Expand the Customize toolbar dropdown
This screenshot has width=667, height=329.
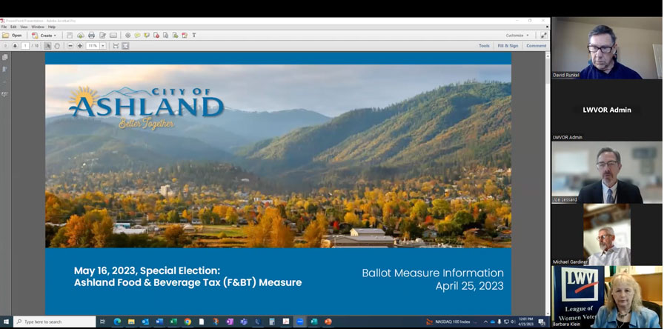click(x=517, y=36)
